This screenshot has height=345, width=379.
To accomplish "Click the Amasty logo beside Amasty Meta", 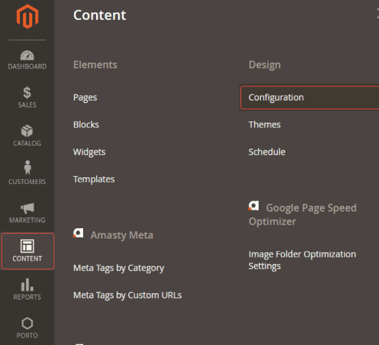I will coord(78,233).
